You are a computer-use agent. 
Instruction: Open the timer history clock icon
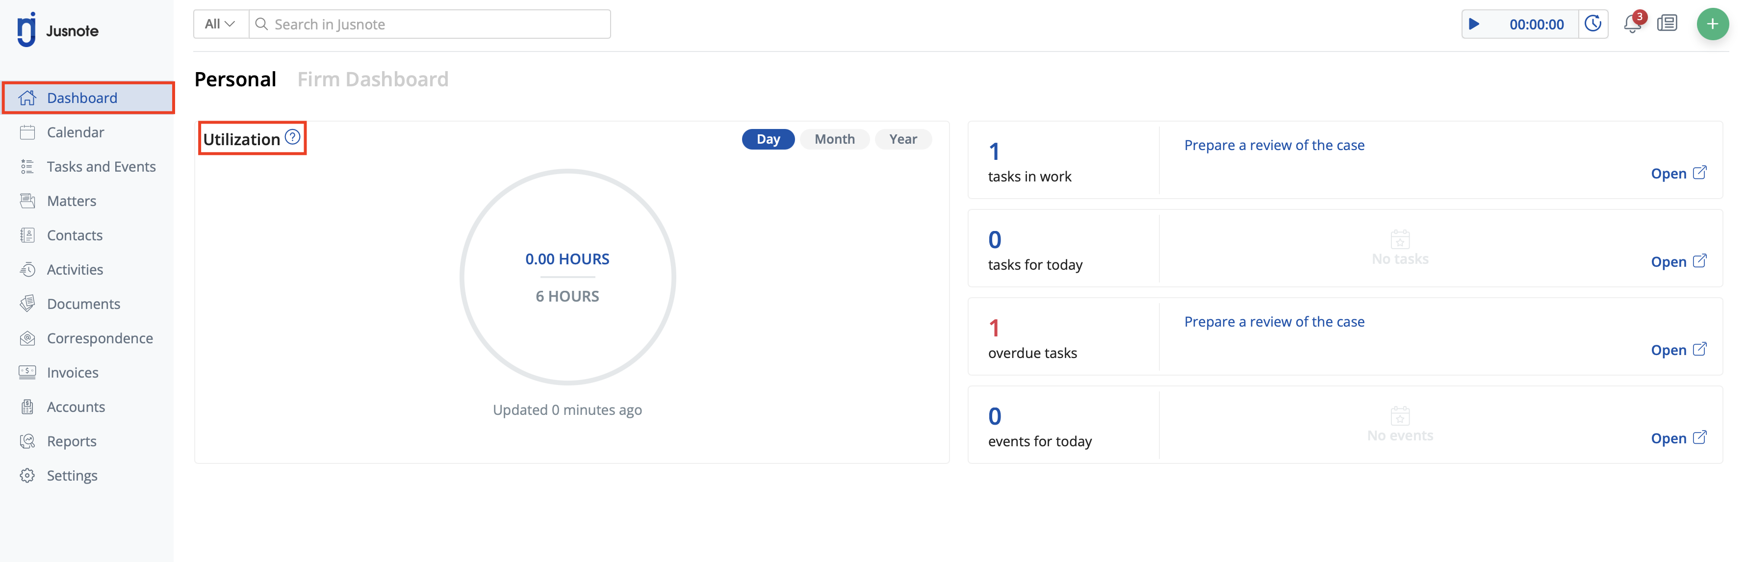pyautogui.click(x=1593, y=24)
